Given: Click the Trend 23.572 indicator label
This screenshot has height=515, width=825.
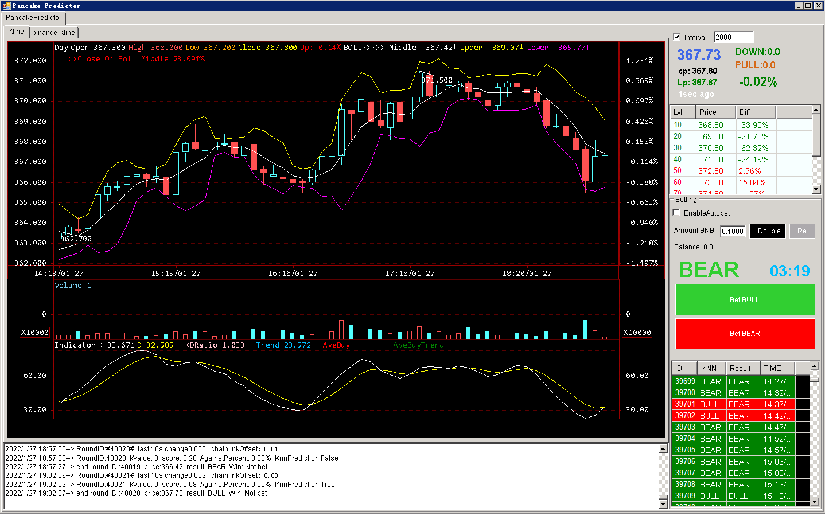Looking at the screenshot, I should coord(283,345).
